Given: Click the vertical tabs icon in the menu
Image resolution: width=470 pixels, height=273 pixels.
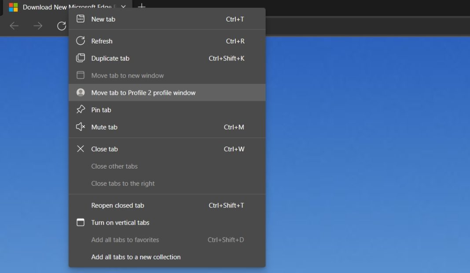Looking at the screenshot, I should click(x=81, y=223).
